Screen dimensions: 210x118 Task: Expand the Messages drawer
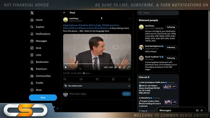[x=201, y=110]
